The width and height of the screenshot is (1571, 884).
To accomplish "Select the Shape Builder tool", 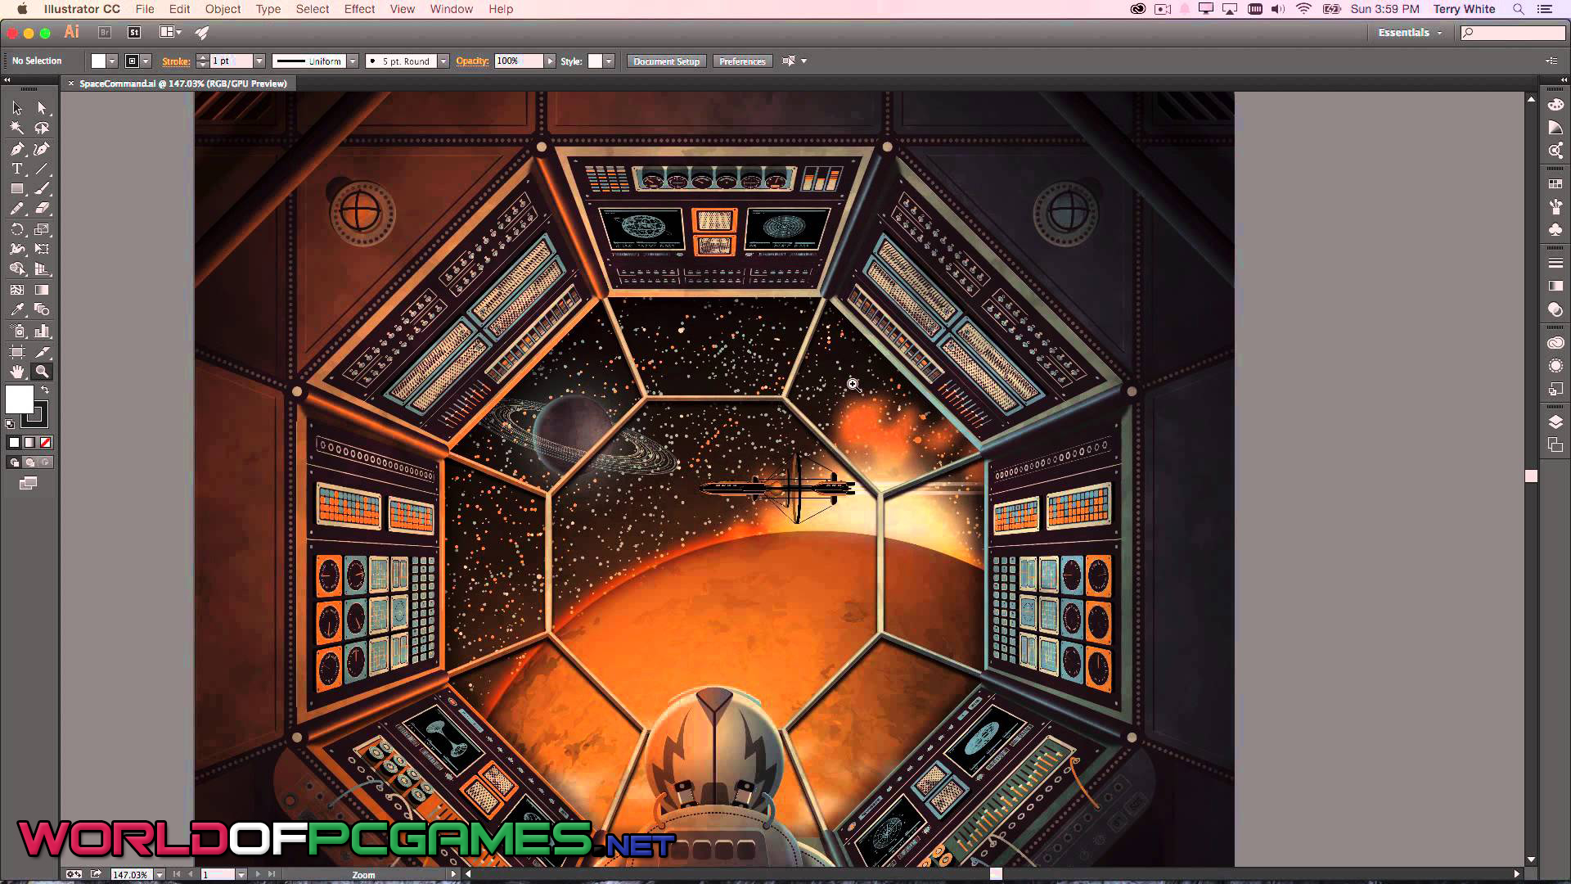I will (17, 269).
